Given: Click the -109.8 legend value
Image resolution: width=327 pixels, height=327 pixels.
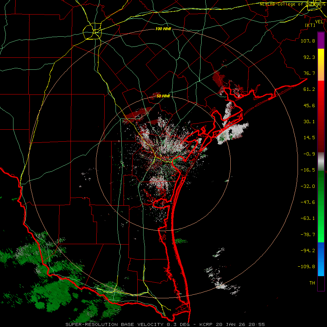Looking at the screenshot, I should tap(306, 267).
